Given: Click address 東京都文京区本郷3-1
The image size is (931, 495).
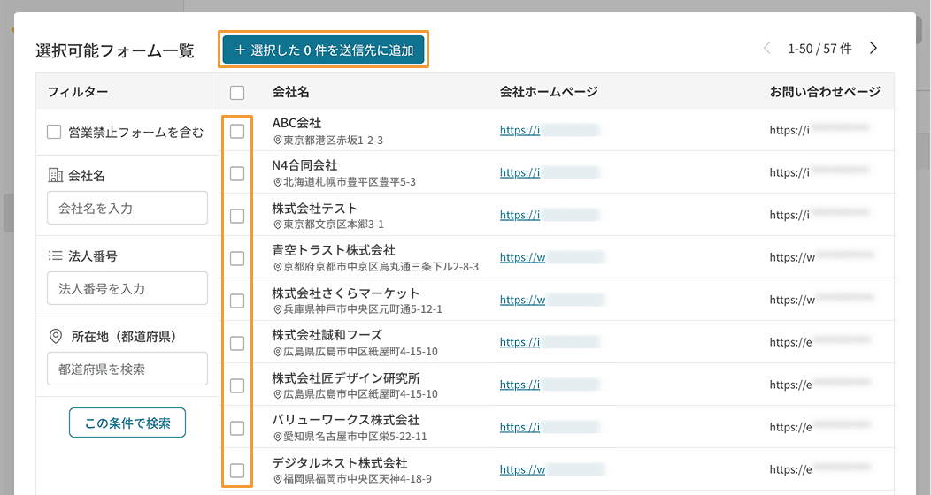Looking at the screenshot, I should point(334,225).
